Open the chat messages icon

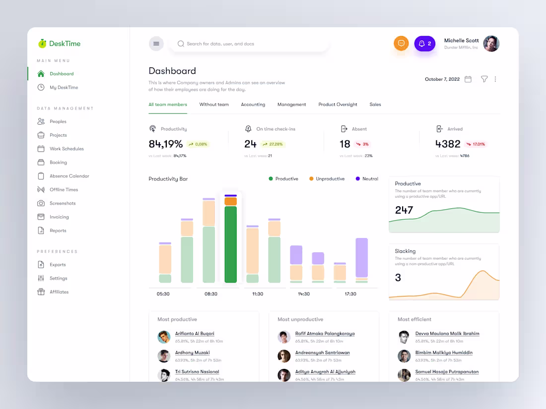coord(401,44)
